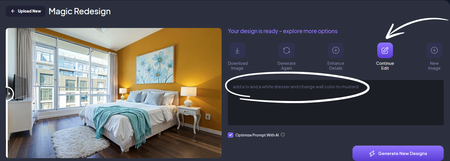Select the Enhance Details plus icon
Screen dimensions: 450x161
coord(336,50)
